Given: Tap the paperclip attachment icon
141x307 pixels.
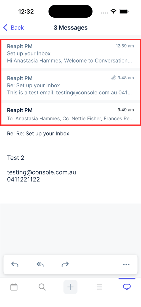Looking at the screenshot, I should click(113, 78).
